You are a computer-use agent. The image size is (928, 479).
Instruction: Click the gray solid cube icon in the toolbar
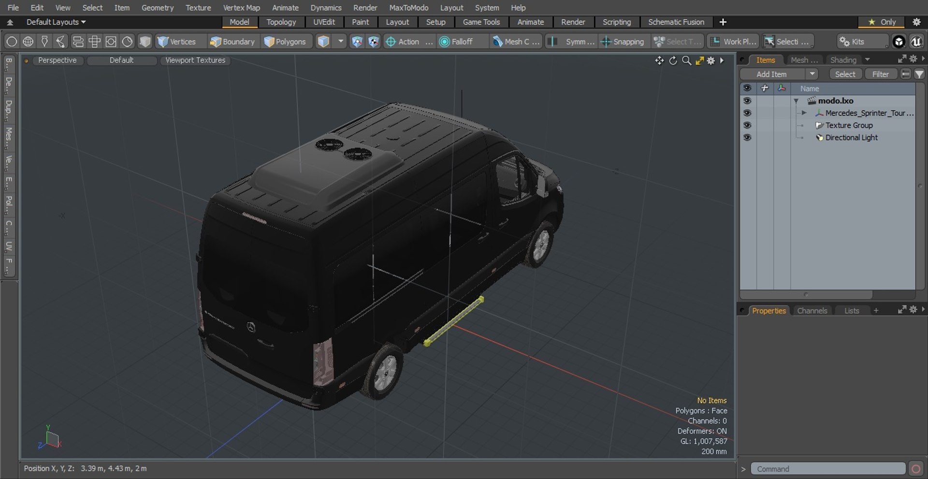point(145,42)
